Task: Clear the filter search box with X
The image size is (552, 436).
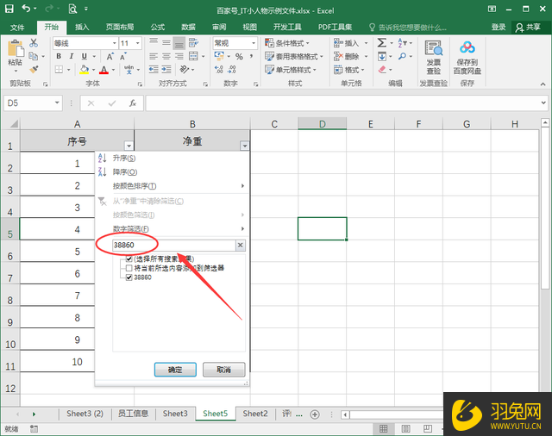Action: tap(241, 245)
